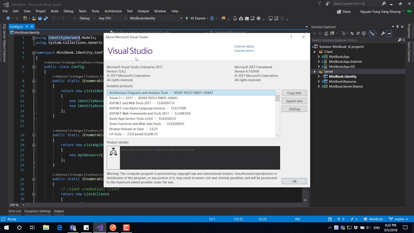Click Sync with Active Document icon

[x=352, y=33]
